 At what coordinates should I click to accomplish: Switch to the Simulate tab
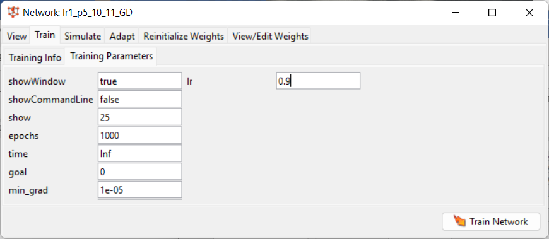point(83,36)
